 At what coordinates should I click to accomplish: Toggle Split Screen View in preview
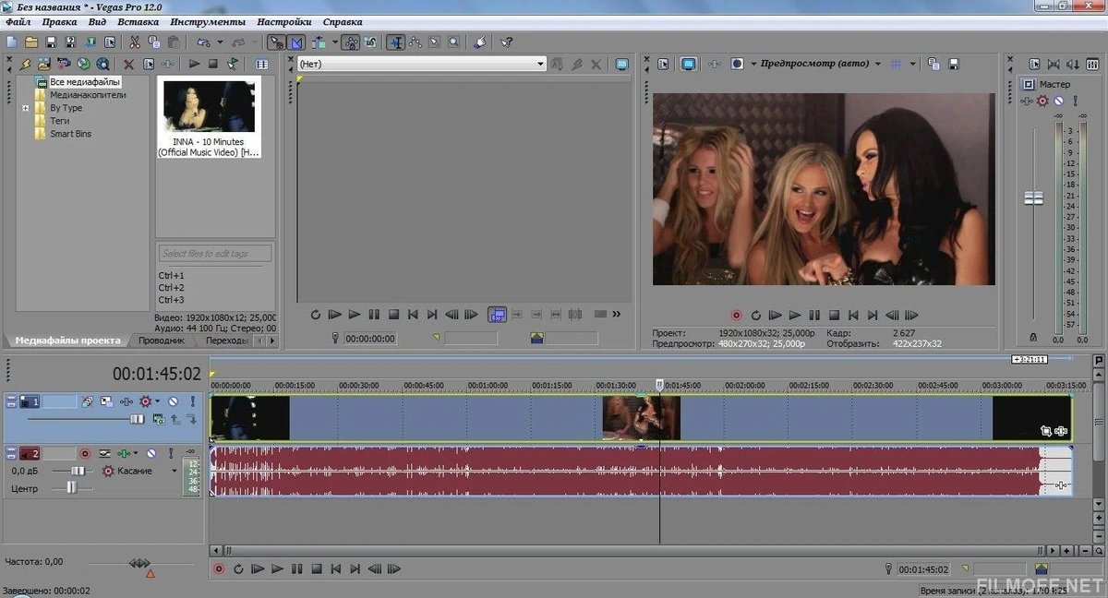(x=737, y=64)
